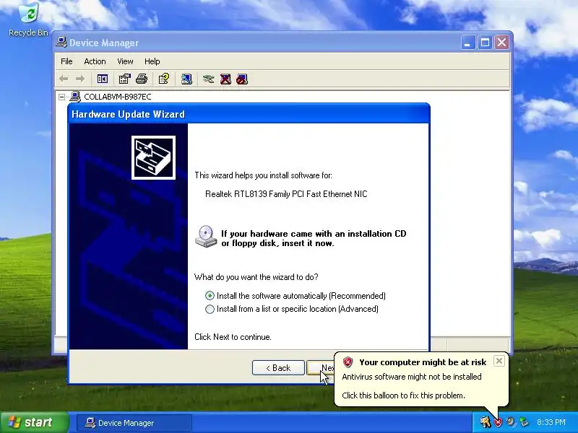Minimize the Device Manager window

pyautogui.click(x=468, y=43)
